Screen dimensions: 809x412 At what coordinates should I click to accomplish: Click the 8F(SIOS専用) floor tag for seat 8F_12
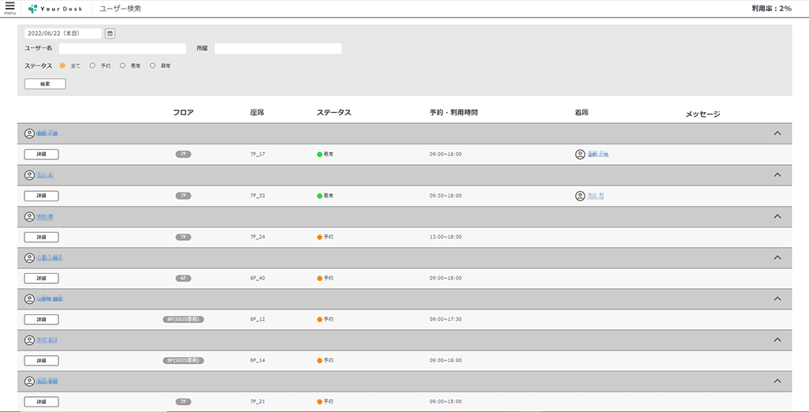tap(183, 320)
